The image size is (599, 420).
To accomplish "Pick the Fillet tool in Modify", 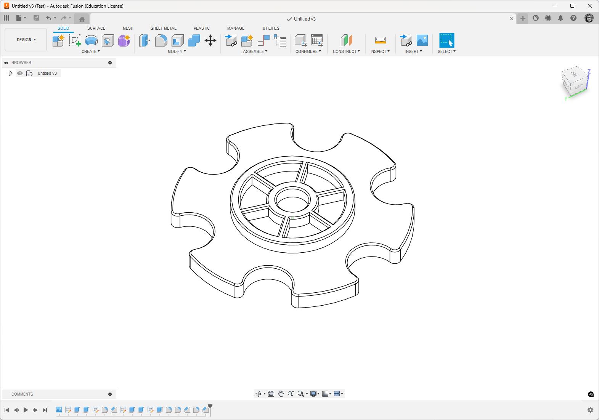I will click(x=161, y=40).
